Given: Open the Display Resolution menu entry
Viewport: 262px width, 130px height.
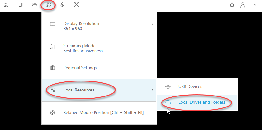Looking at the screenshot, I should [81, 26].
